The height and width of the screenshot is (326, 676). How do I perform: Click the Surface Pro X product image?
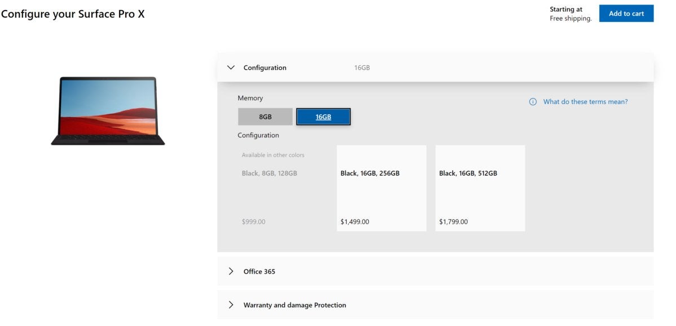tap(108, 111)
